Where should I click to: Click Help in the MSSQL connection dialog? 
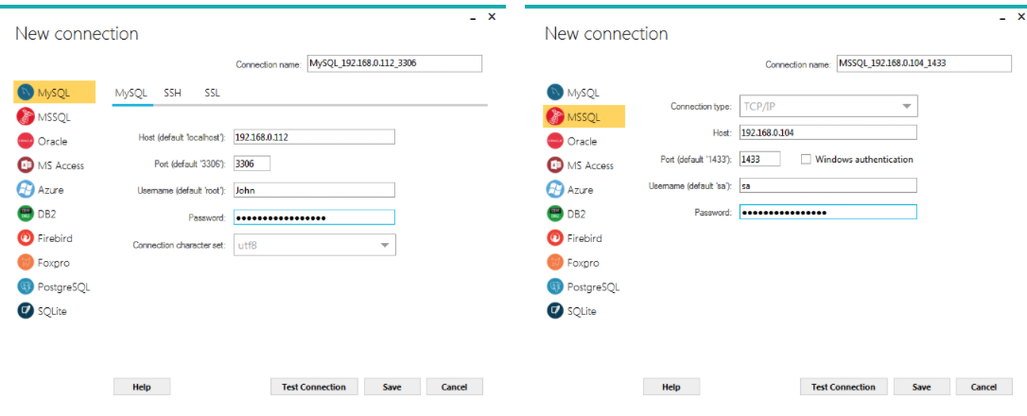671,387
